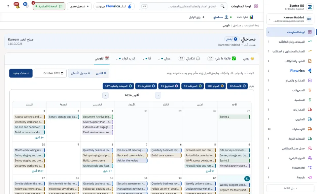The height and width of the screenshot is (194, 317).
Task: Toggle المبيعات والعقود 117 filter
Action: (118, 86)
